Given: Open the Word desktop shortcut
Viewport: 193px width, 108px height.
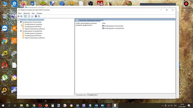Looking at the screenshot, I should point(33,3).
